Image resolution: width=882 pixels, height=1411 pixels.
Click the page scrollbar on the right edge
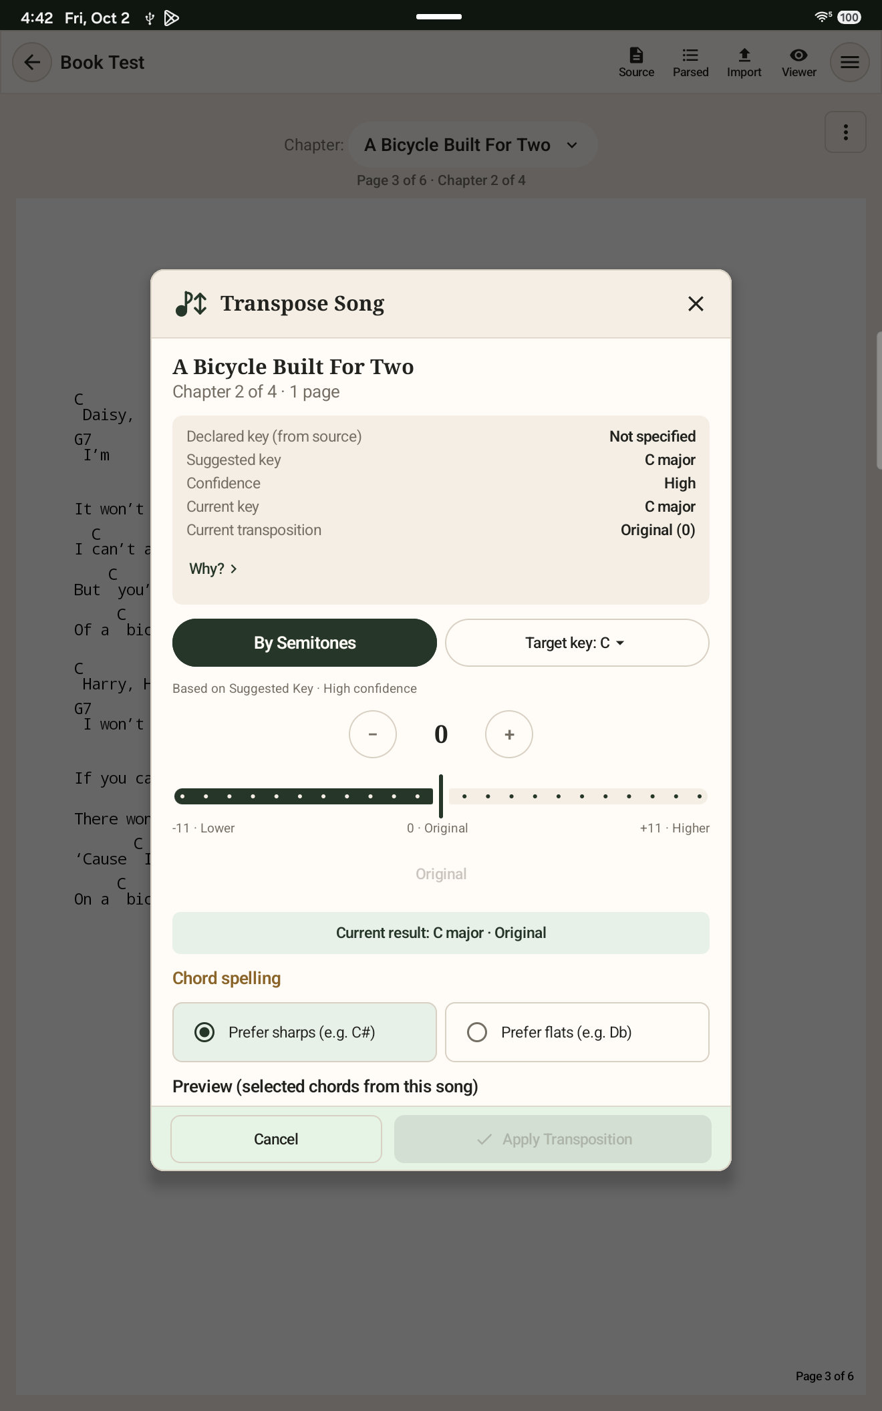879,401
